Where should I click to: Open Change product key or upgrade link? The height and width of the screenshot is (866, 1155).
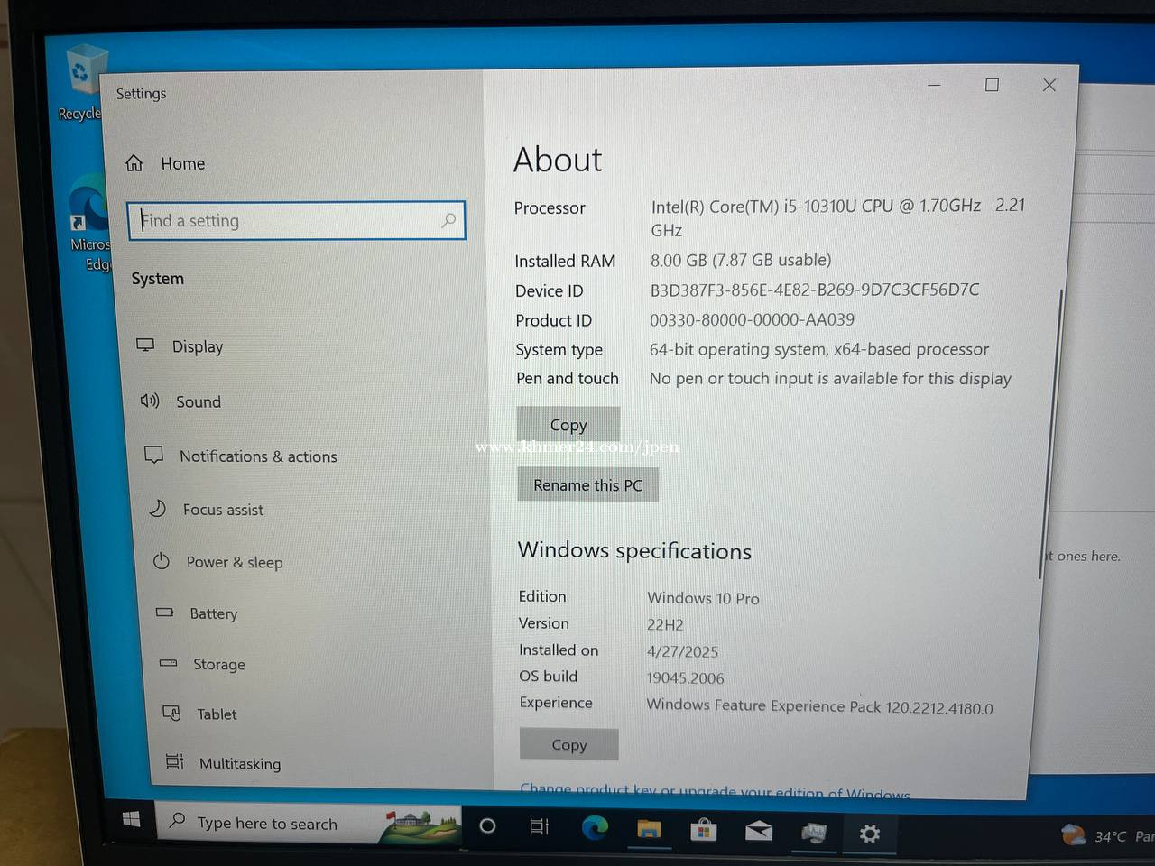coord(715,791)
